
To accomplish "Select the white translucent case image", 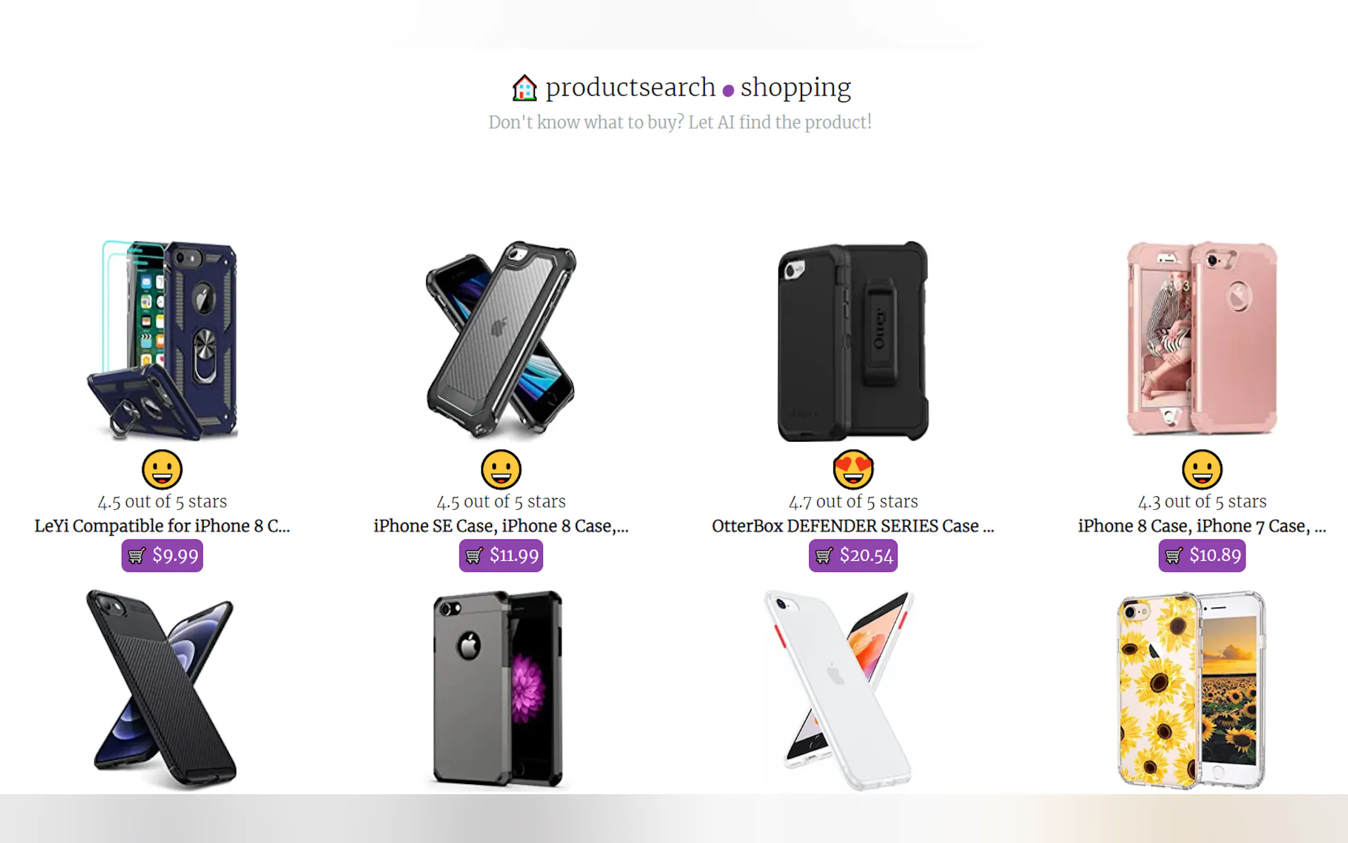I will (840, 690).
